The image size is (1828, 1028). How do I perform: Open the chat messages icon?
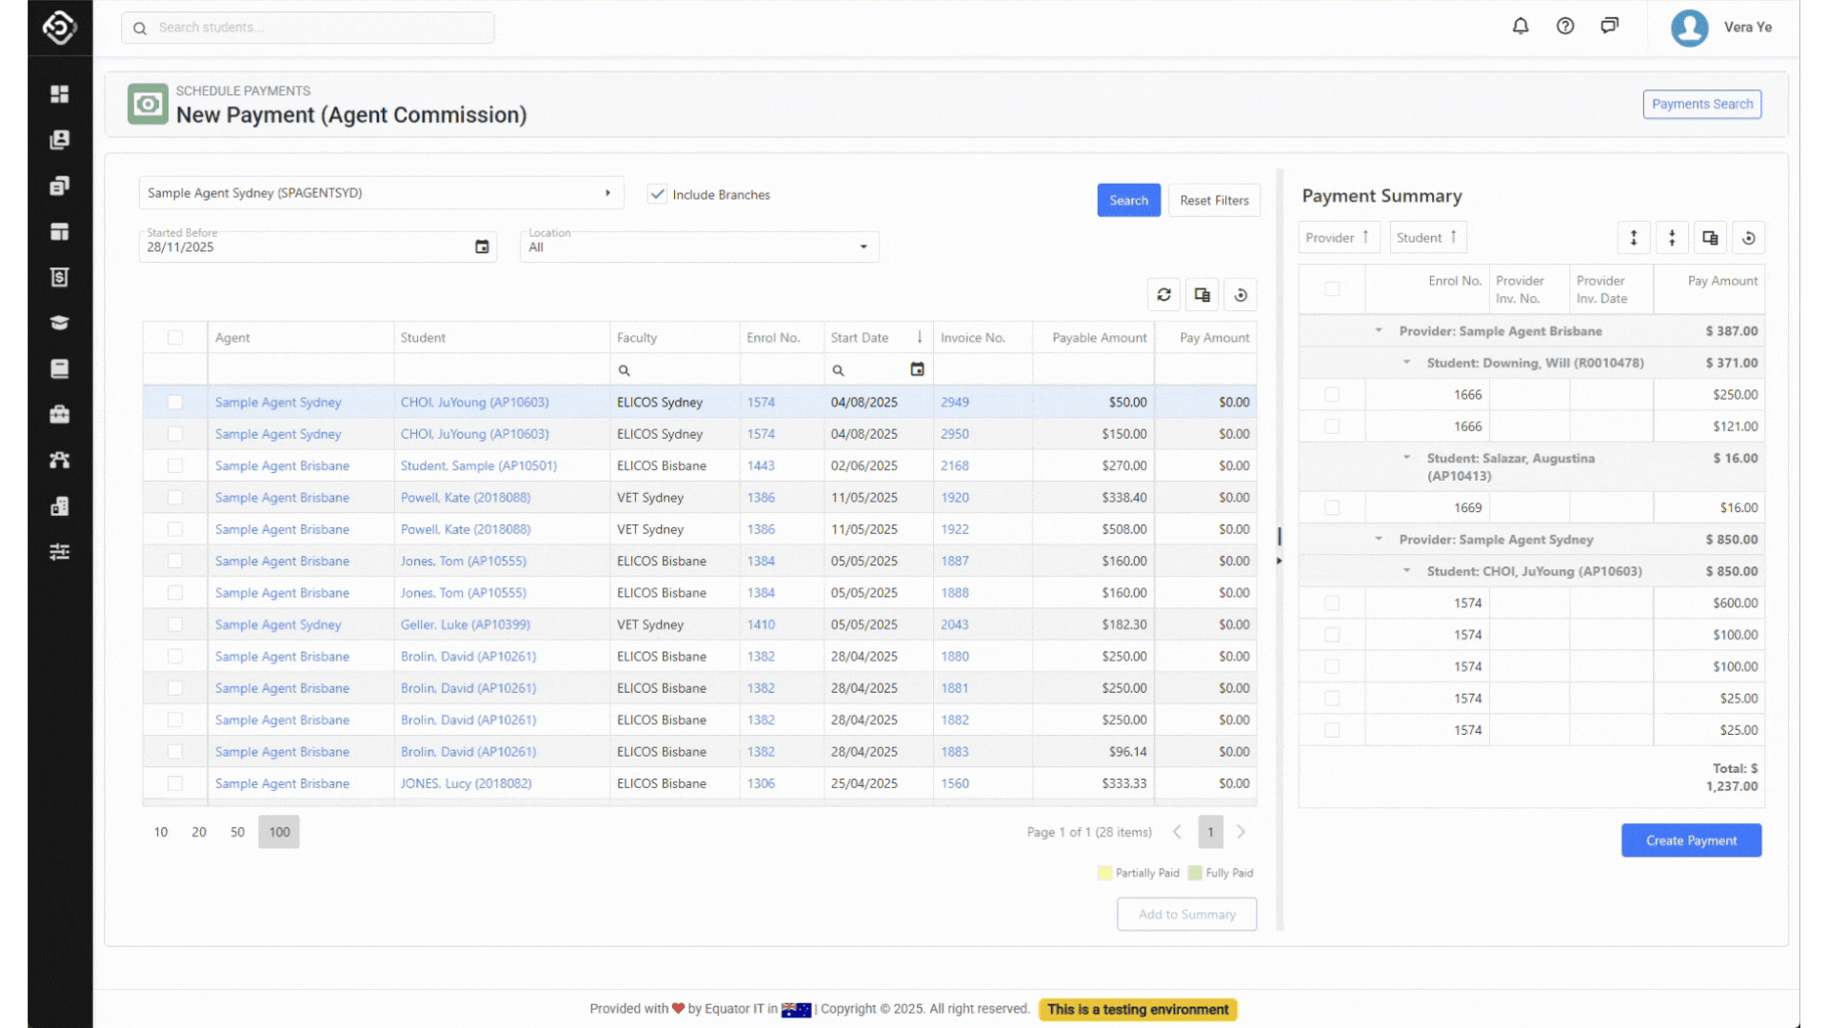tap(1610, 27)
